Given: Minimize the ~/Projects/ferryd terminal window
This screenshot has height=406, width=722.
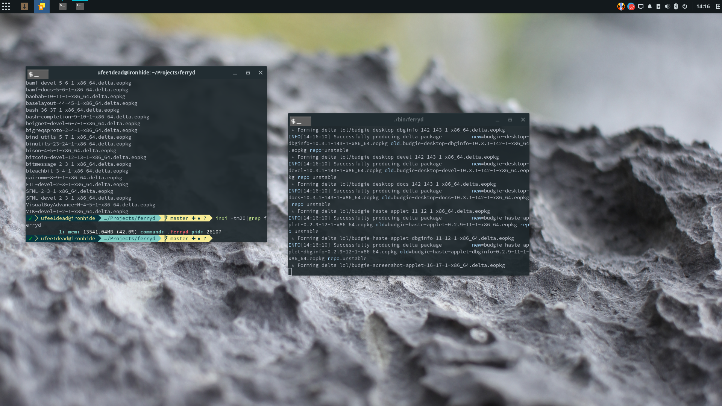Looking at the screenshot, I should pos(235,73).
